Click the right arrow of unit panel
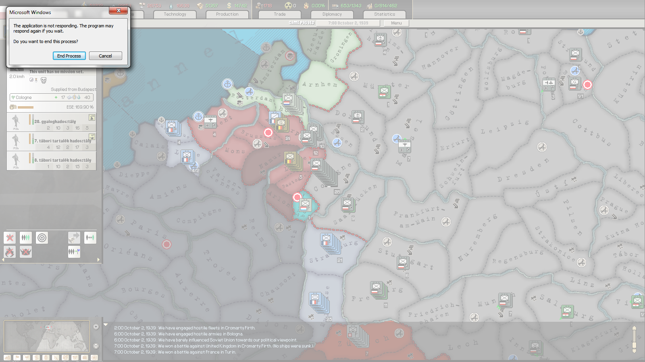Screen dimensions: 645x362 pos(98,260)
